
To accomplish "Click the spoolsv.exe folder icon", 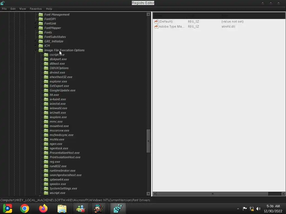I will click(x=46, y=184).
